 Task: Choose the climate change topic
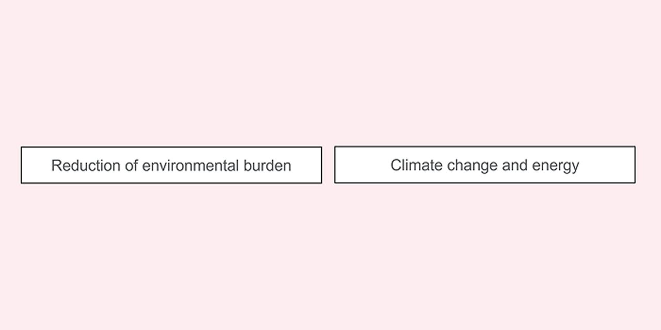pos(484,164)
